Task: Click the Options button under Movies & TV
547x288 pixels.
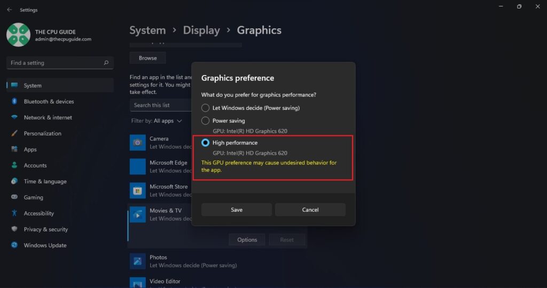Action: (247, 239)
